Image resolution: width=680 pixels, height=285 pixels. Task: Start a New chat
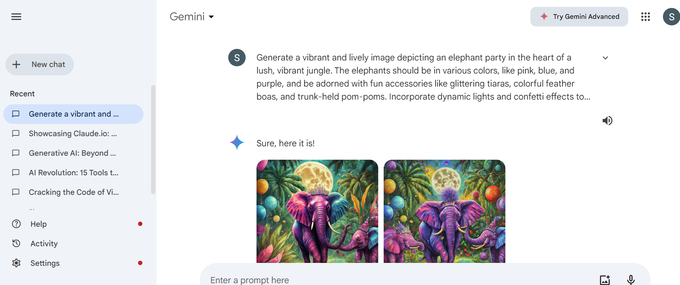click(39, 64)
